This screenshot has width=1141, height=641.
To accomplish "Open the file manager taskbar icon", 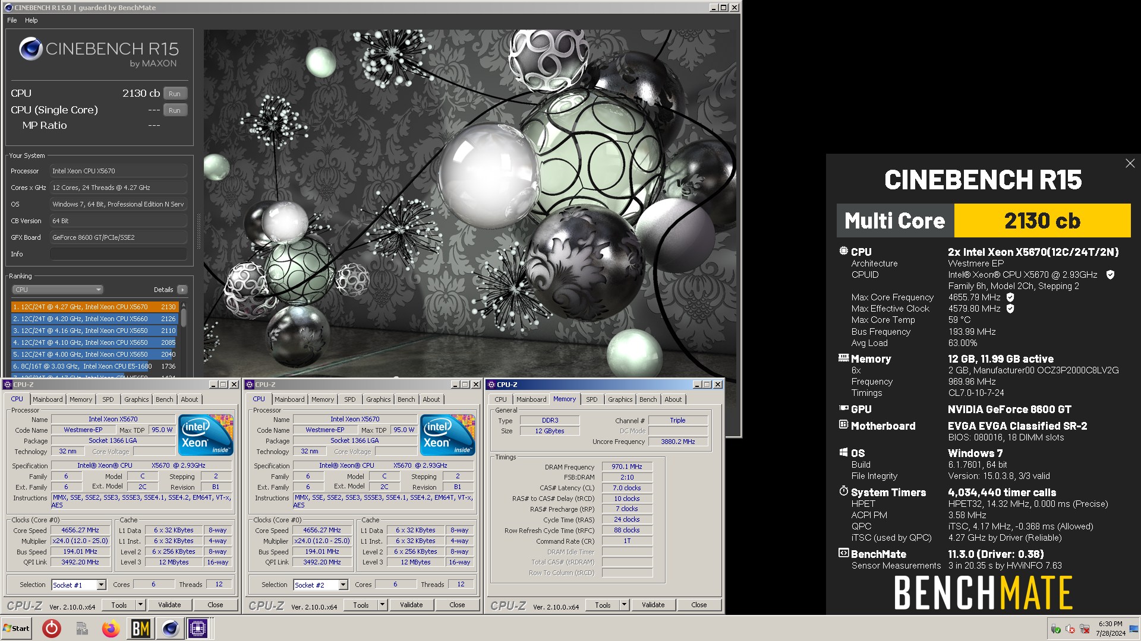I will tap(81, 629).
